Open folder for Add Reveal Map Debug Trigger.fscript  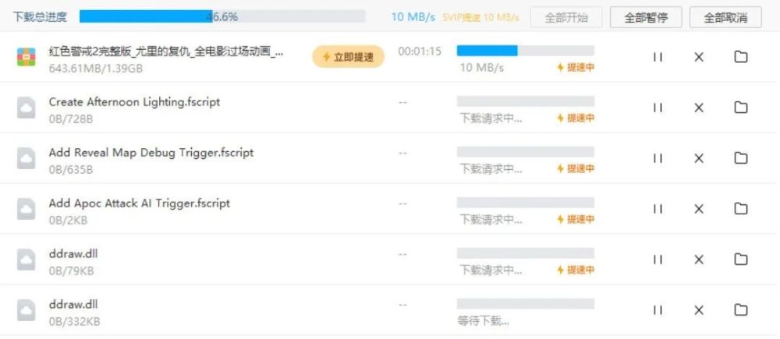click(x=741, y=158)
